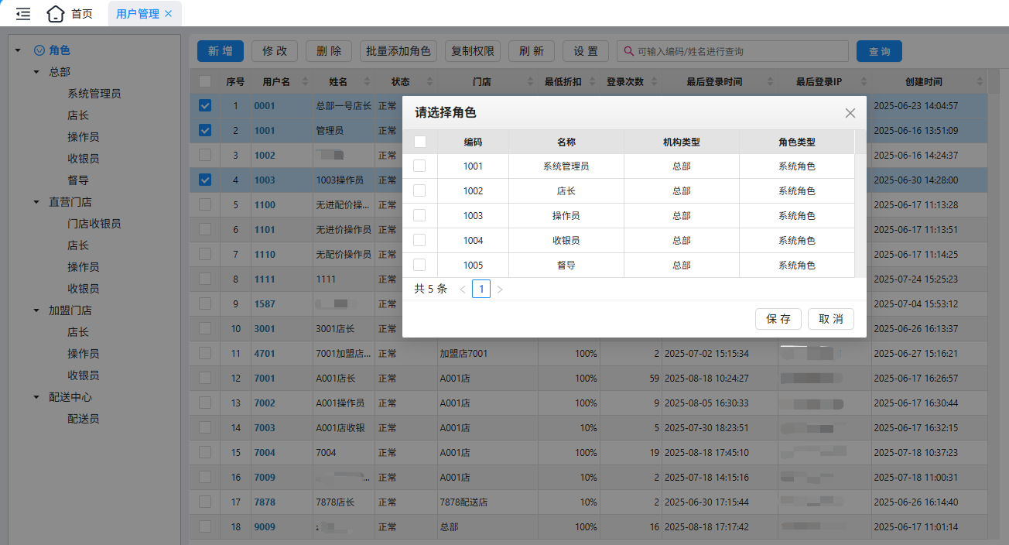Click the 名称 column header in dialog

pyautogui.click(x=566, y=142)
